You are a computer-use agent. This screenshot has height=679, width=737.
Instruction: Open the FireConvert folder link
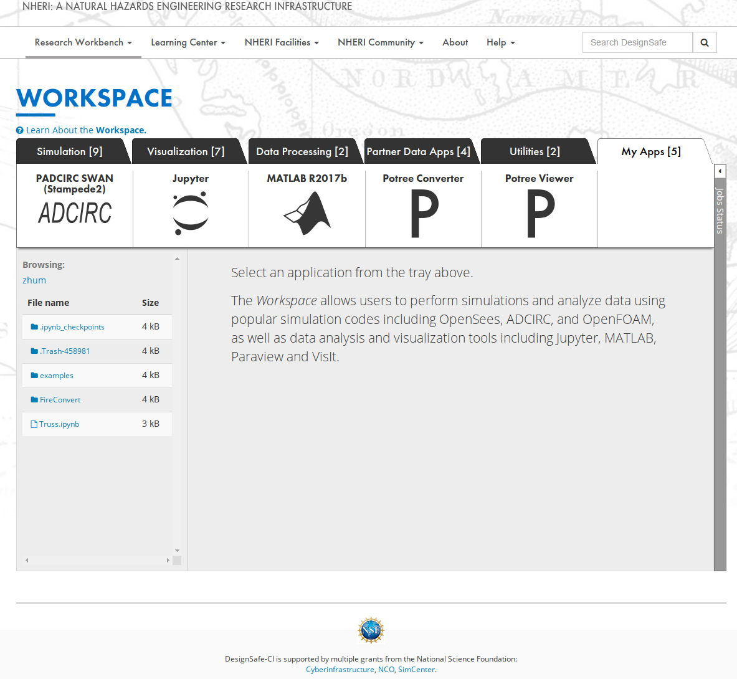pyautogui.click(x=60, y=400)
